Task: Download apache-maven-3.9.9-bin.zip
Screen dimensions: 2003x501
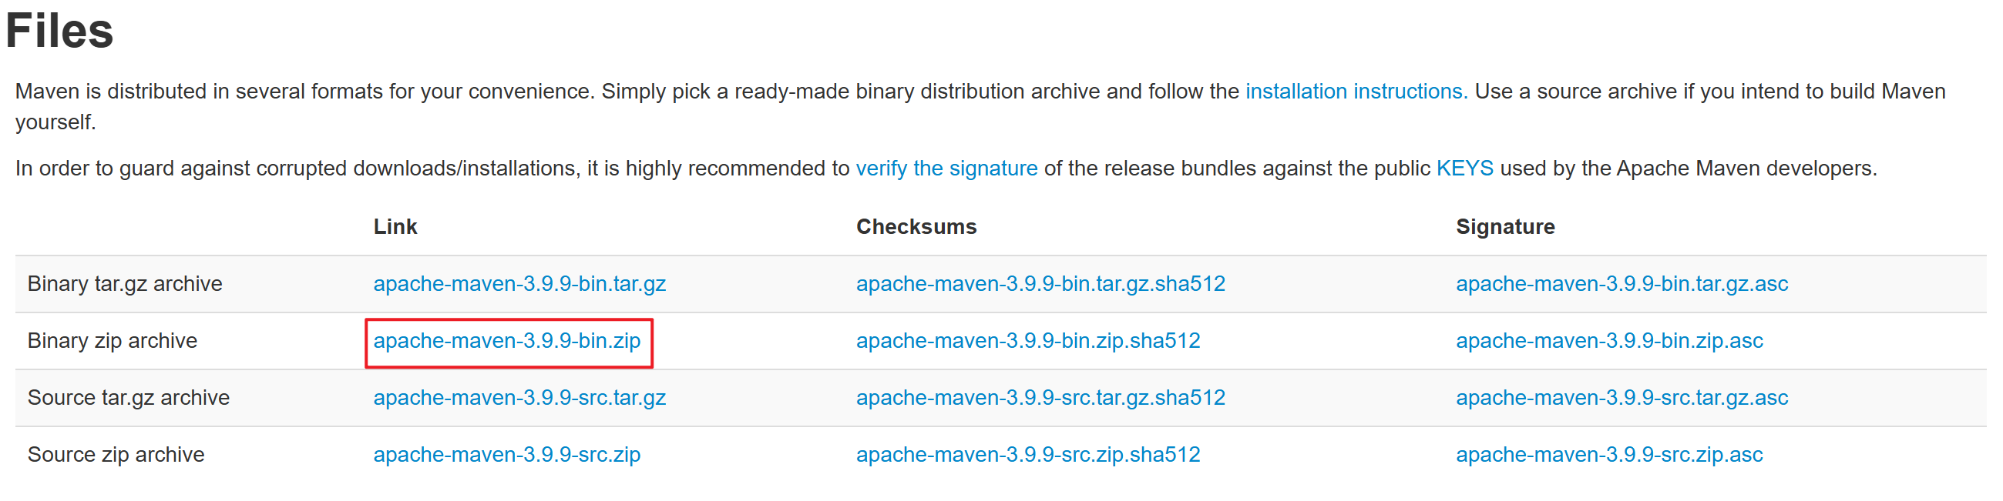Action: pos(507,340)
